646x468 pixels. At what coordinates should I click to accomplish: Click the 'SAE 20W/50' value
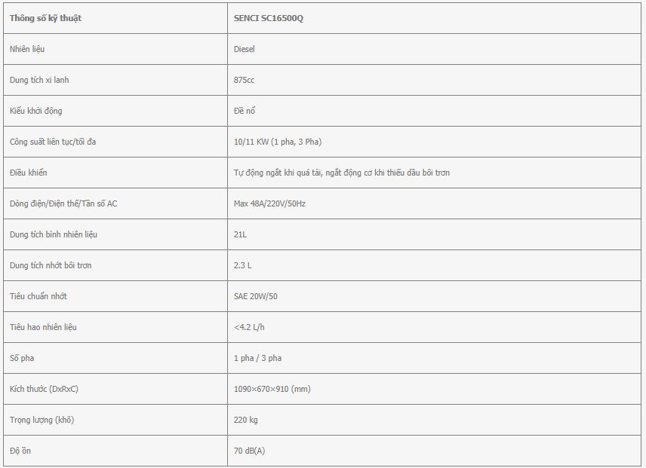(x=255, y=296)
